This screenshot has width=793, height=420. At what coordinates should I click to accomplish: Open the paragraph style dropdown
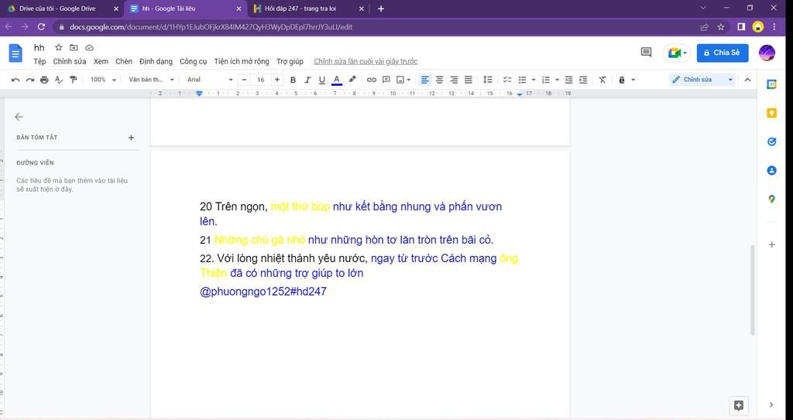point(151,80)
